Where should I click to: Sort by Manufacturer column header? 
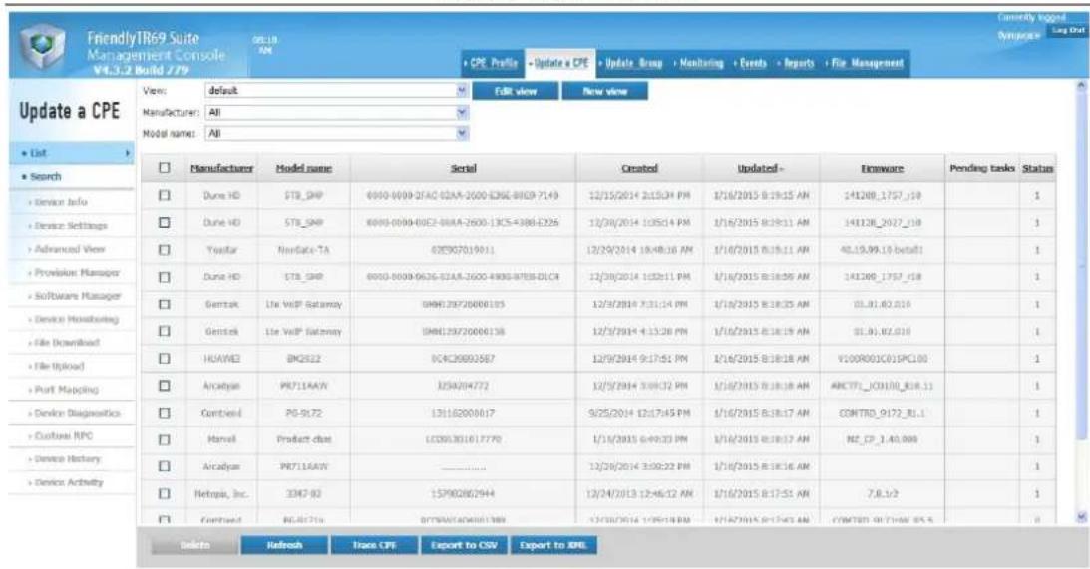[x=221, y=168]
